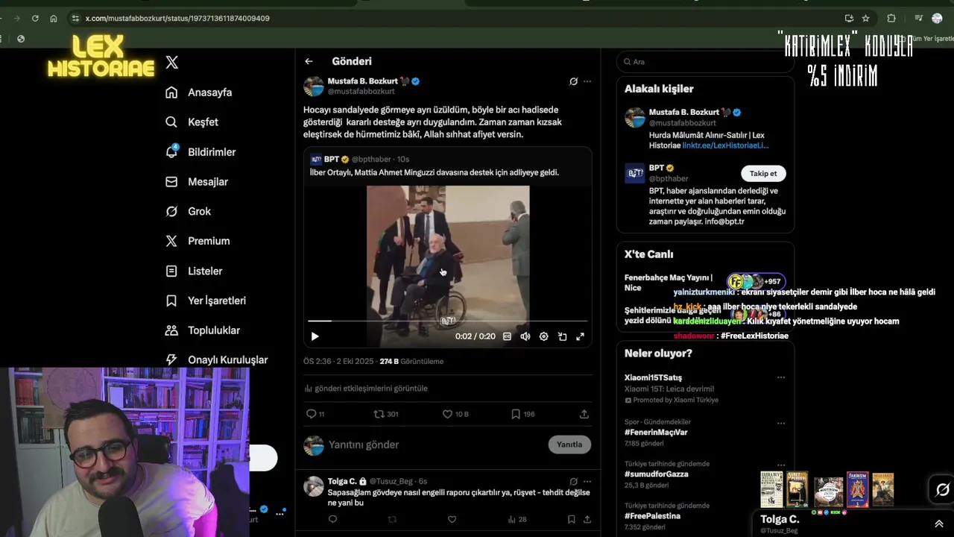Open @bpthaber quoted post handle
The width and height of the screenshot is (954, 537).
(371, 160)
